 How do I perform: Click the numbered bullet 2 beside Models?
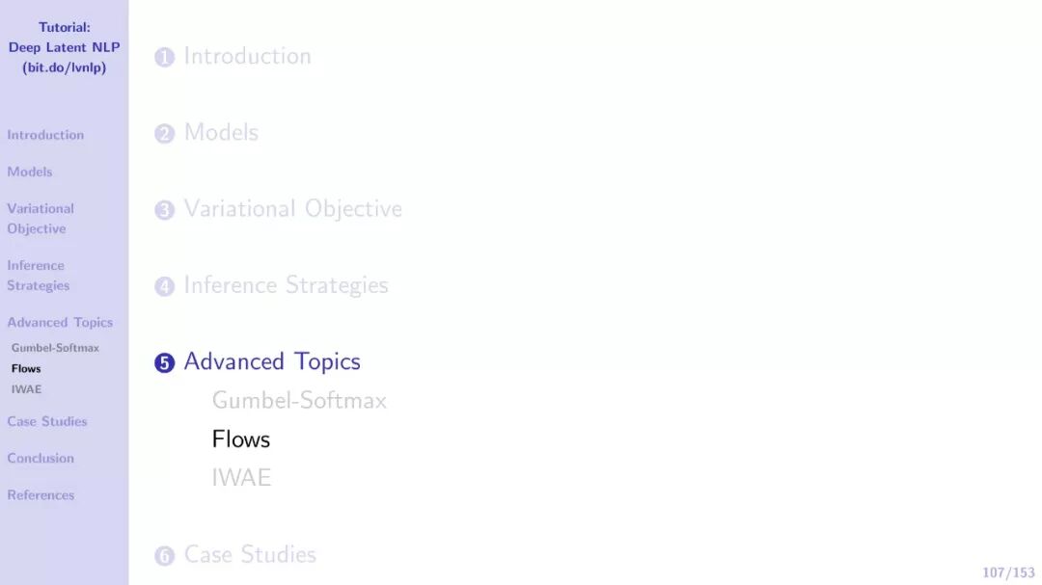click(164, 134)
